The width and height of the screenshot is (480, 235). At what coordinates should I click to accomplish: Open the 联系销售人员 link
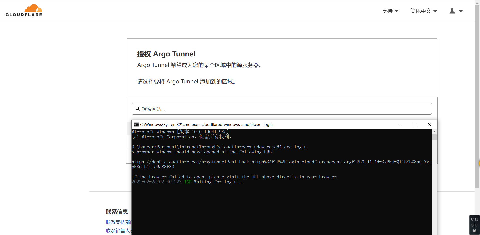[118, 231]
